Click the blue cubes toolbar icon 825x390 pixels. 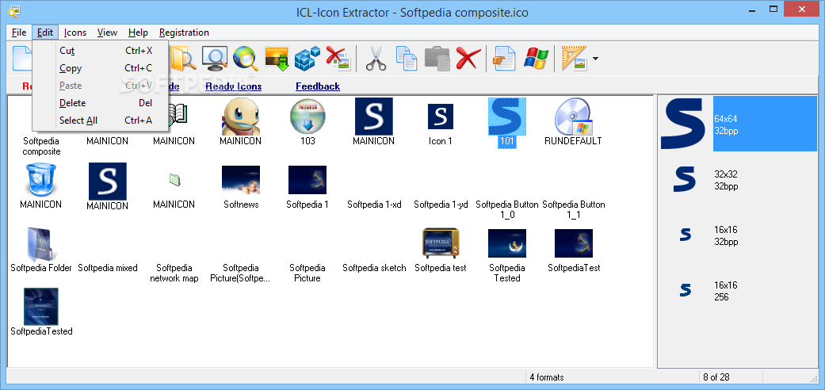pyautogui.click(x=307, y=59)
